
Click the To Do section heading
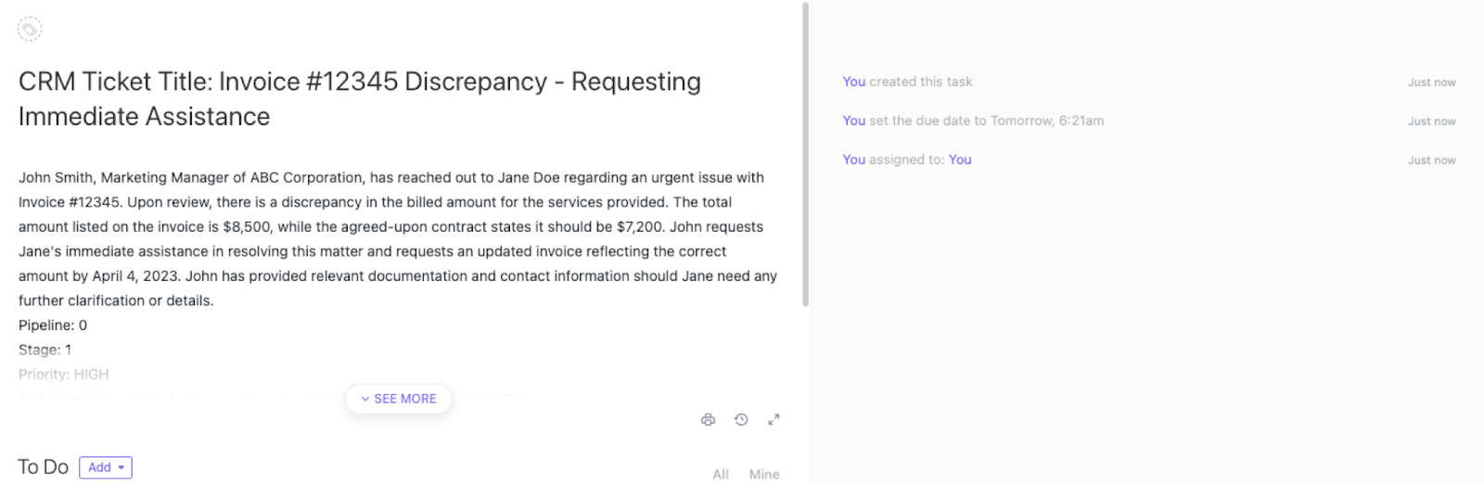pos(43,467)
